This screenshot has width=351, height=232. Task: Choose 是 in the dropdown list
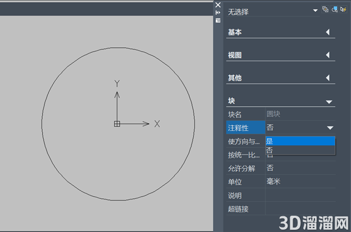click(300, 141)
